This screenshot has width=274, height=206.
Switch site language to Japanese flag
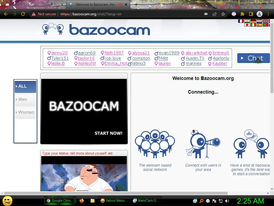247,25
